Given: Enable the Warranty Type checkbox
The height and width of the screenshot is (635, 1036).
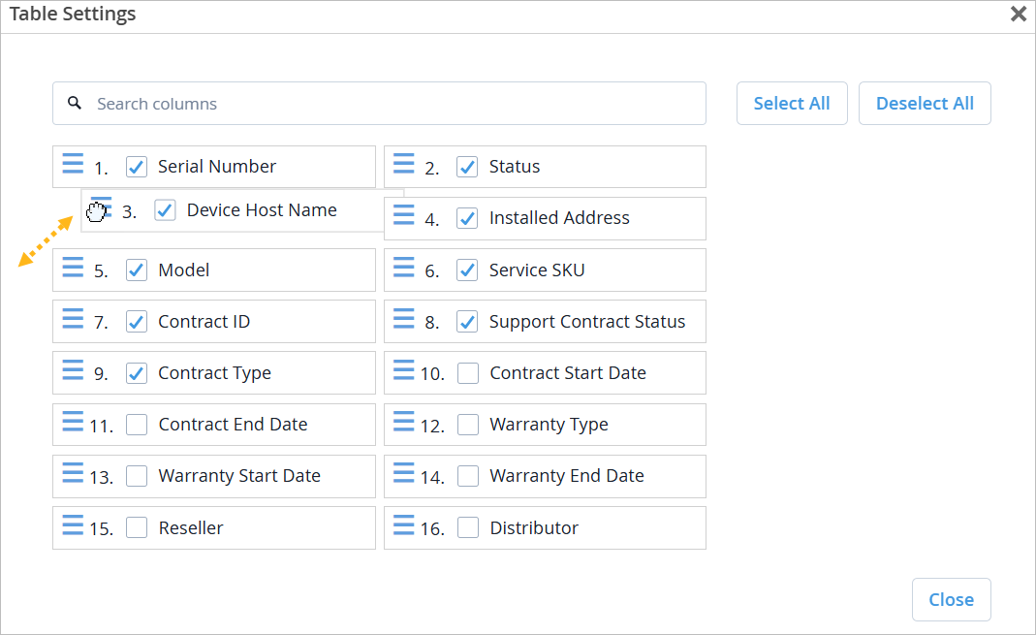Looking at the screenshot, I should click(x=468, y=425).
